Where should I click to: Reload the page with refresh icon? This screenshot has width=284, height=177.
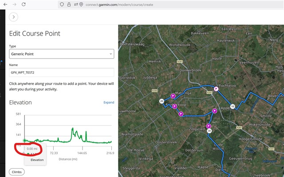click(24, 4)
